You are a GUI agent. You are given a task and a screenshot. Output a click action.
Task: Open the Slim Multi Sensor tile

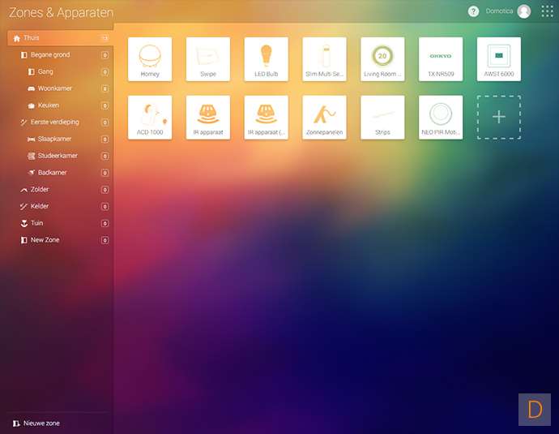pos(324,59)
